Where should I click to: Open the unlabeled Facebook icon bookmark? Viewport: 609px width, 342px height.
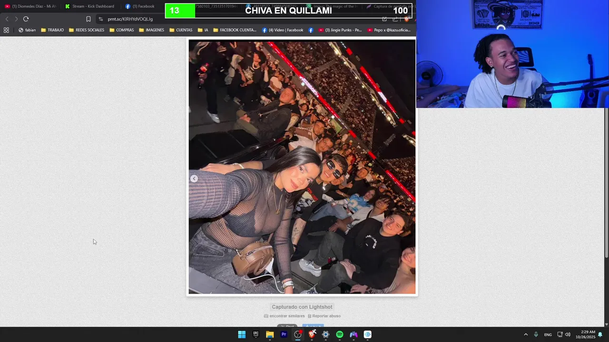(x=311, y=30)
